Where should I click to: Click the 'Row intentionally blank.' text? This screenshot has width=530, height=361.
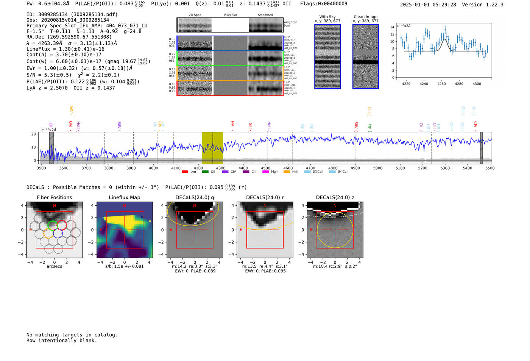pyautogui.click(x=62, y=341)
